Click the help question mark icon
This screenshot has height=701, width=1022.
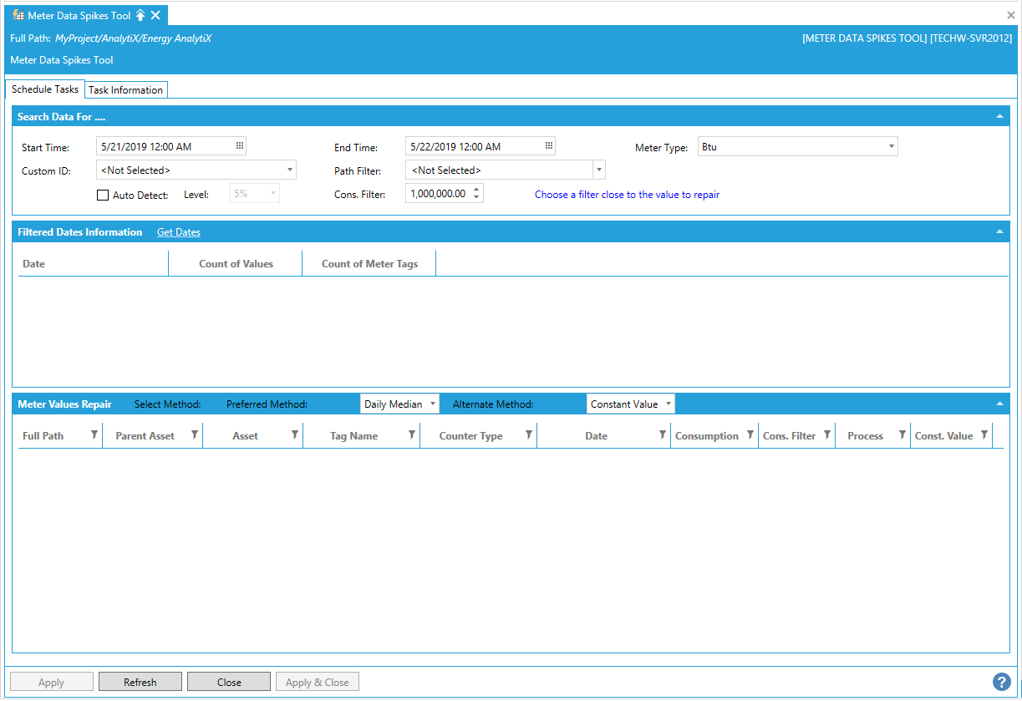(x=1001, y=682)
